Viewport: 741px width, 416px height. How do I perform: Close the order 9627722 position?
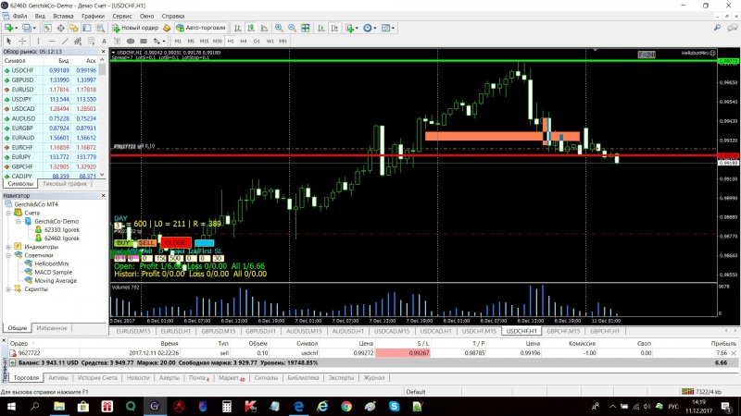tap(734, 353)
